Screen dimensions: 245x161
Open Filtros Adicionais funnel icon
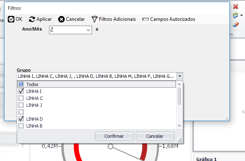(94, 19)
